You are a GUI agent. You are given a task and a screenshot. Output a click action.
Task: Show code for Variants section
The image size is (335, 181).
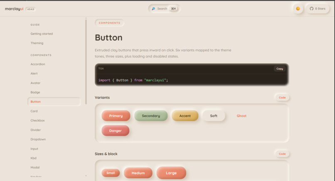(282, 98)
